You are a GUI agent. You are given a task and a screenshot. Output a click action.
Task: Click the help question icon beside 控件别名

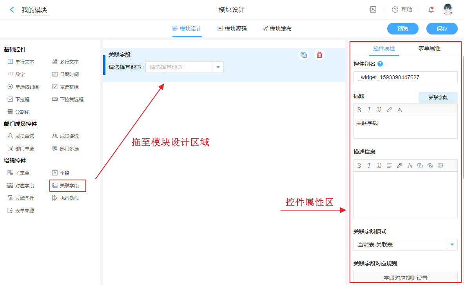pyautogui.click(x=380, y=64)
